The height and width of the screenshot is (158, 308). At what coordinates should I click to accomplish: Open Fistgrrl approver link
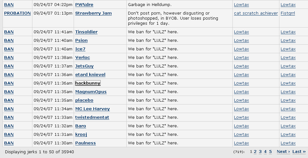288,13
